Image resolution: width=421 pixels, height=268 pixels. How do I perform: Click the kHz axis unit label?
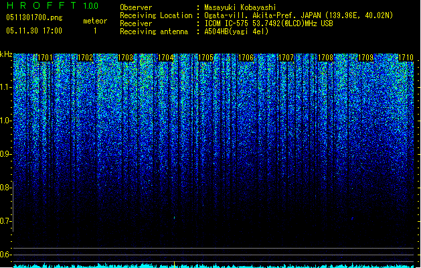6,54
